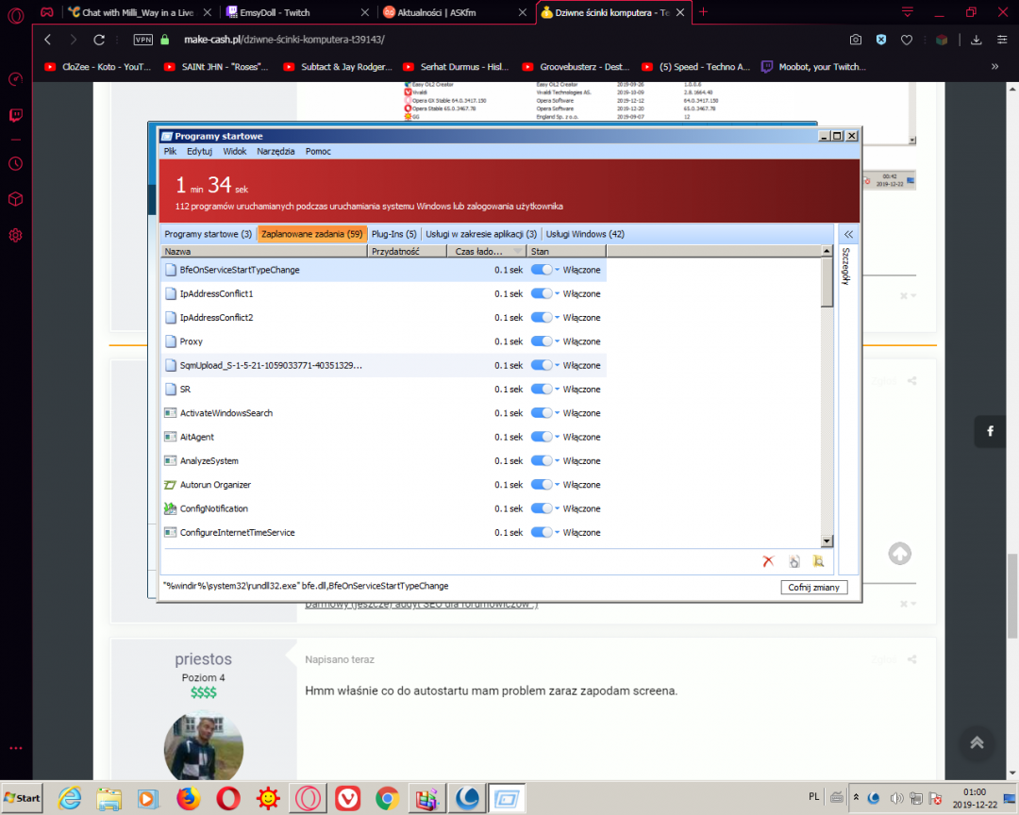This screenshot has width=1019, height=815.
Task: Switch to Usługi Windows (42) tab
Action: [x=585, y=234]
